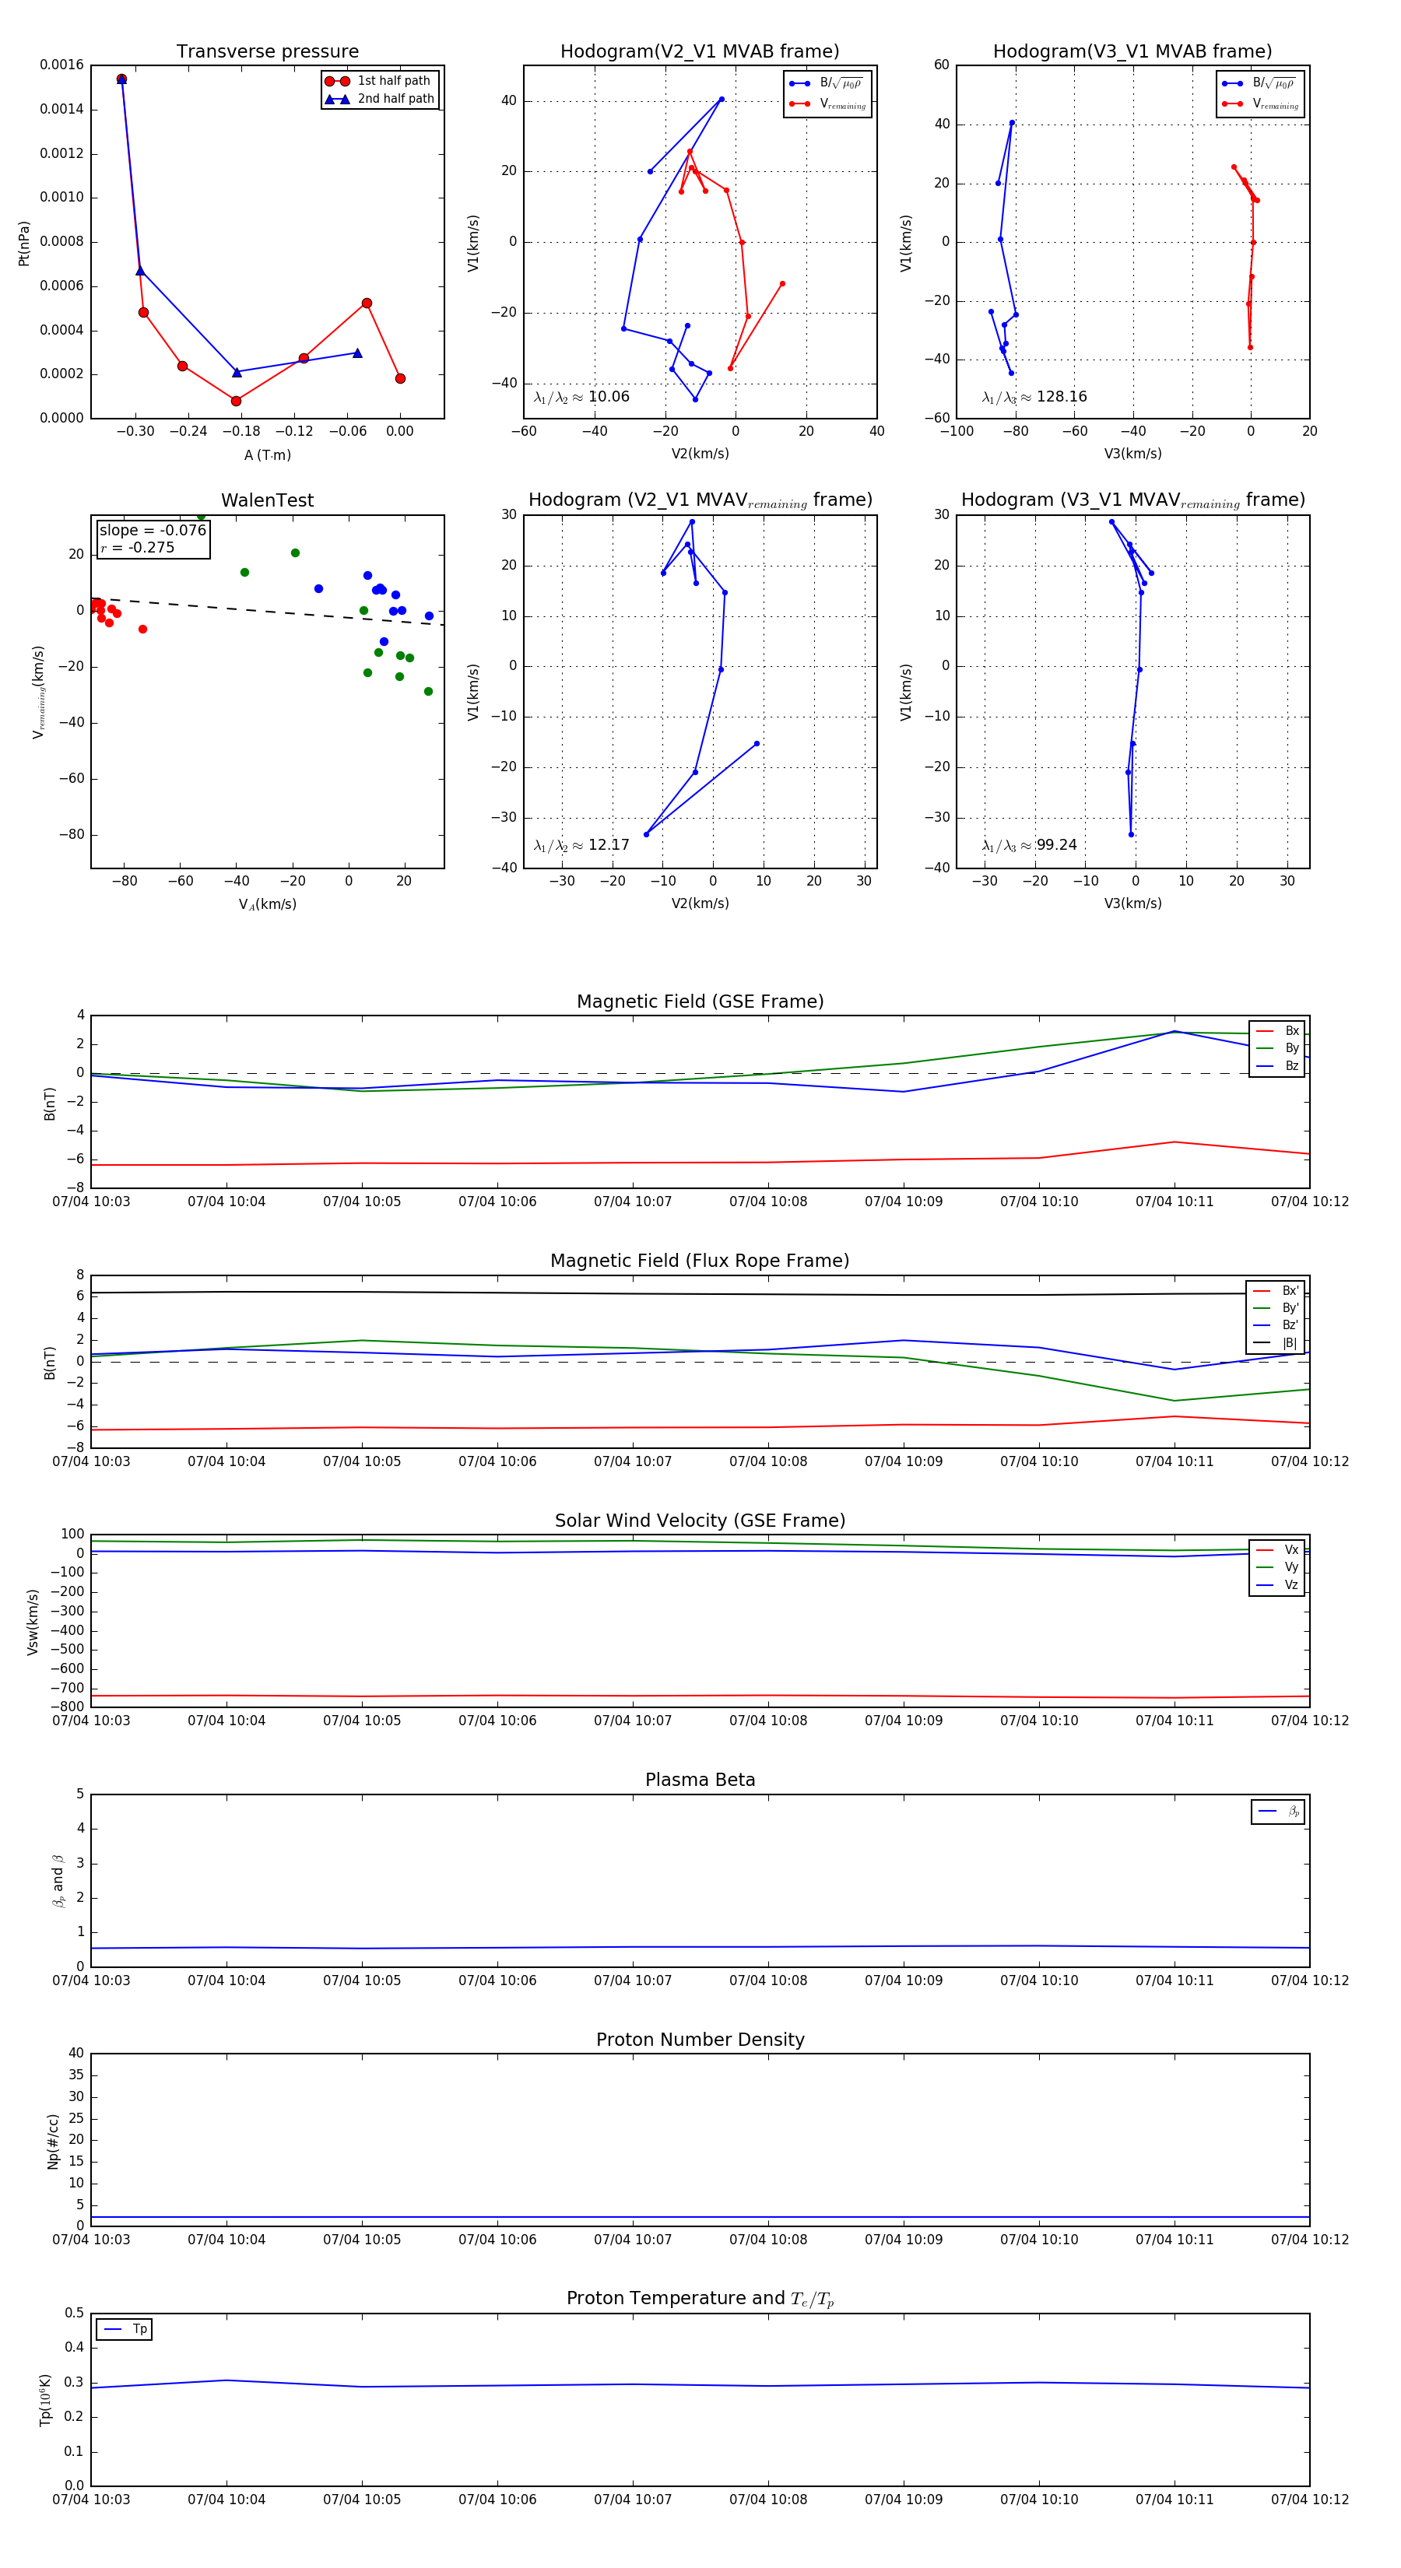
Task: Select the "Vz" legend entry
Action: coord(1277,1585)
